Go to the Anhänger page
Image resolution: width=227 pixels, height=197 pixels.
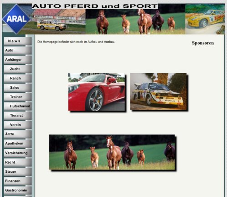click(18, 60)
